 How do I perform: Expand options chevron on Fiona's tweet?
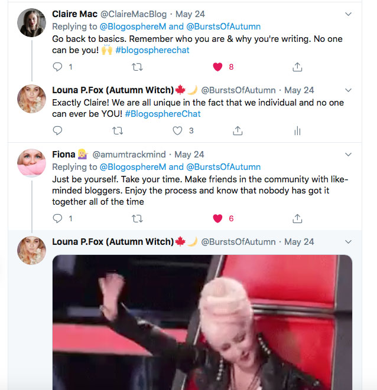pyautogui.click(x=348, y=155)
